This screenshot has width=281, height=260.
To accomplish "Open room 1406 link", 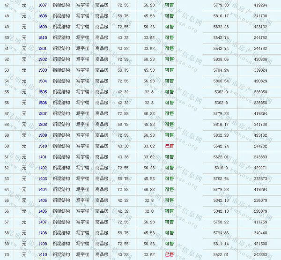I will click(43, 211).
